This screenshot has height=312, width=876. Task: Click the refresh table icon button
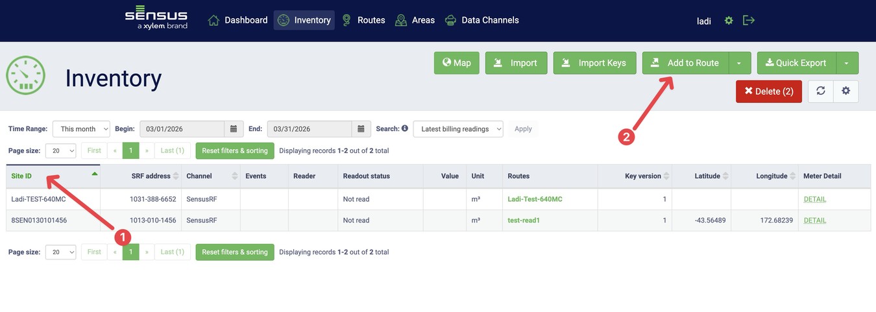(820, 91)
